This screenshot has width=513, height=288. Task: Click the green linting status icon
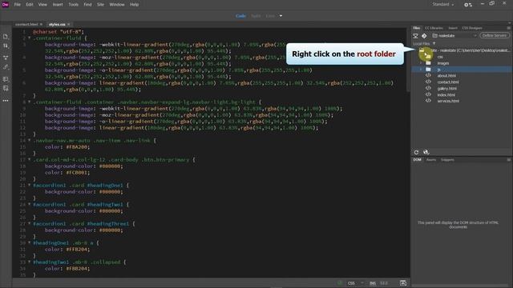coord(340,282)
